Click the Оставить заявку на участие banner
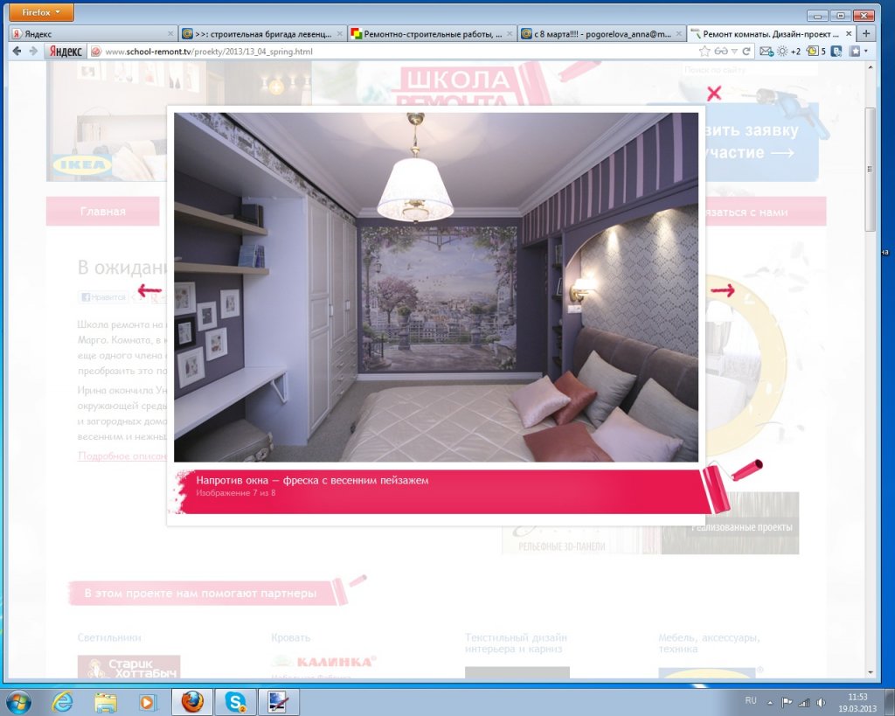This screenshot has height=716, width=895. click(x=762, y=141)
